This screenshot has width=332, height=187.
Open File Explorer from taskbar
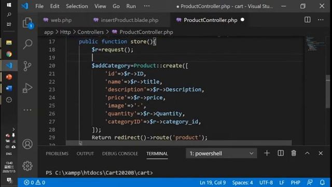click(x=9, y=43)
